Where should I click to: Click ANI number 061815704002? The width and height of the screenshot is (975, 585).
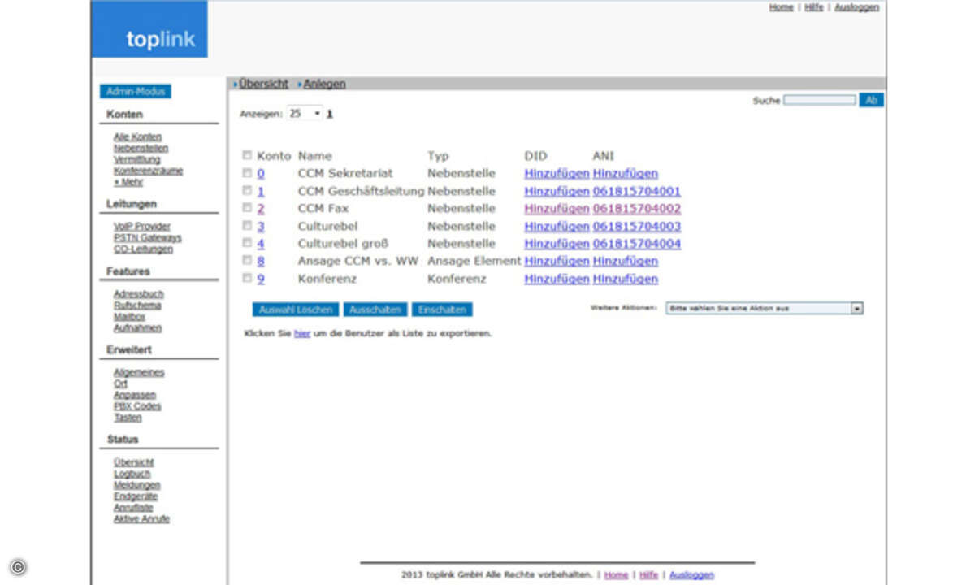click(637, 208)
